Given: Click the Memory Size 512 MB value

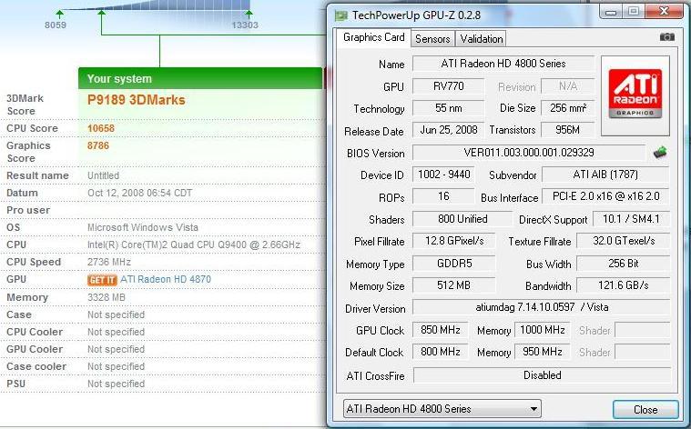Looking at the screenshot, I should point(453,285).
